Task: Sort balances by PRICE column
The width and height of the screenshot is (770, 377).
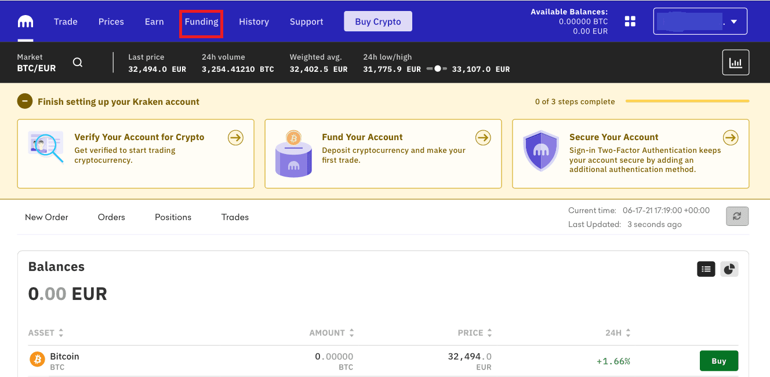Action: click(x=475, y=333)
